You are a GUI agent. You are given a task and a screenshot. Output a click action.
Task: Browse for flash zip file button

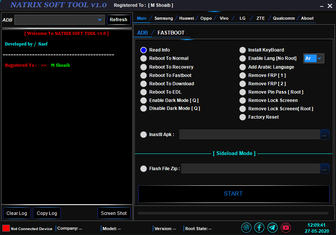pyautogui.click(x=325, y=169)
